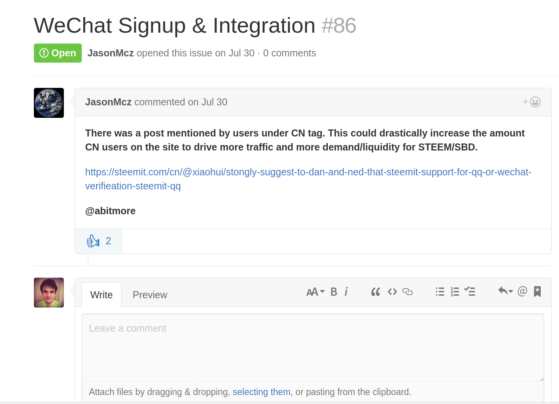
Task: Insert a numbered list
Action: coord(455,292)
